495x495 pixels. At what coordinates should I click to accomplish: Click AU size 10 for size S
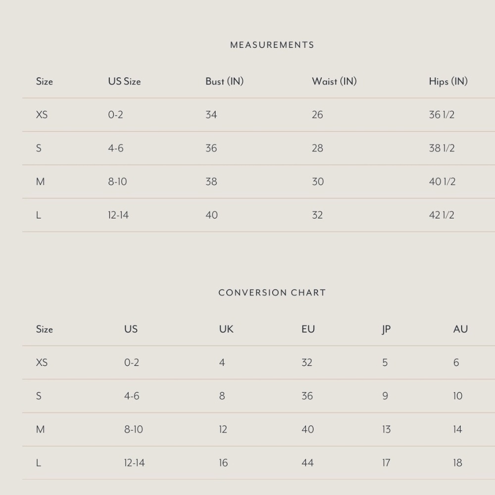click(x=458, y=396)
